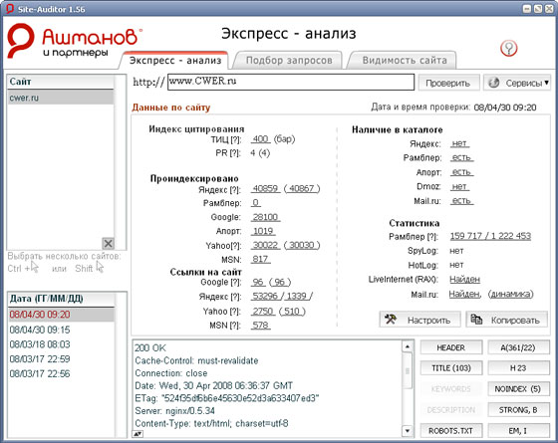This screenshot has width=558, height=443.
Task: Click the Ashmanov and partners logo
Action: [x=74, y=41]
